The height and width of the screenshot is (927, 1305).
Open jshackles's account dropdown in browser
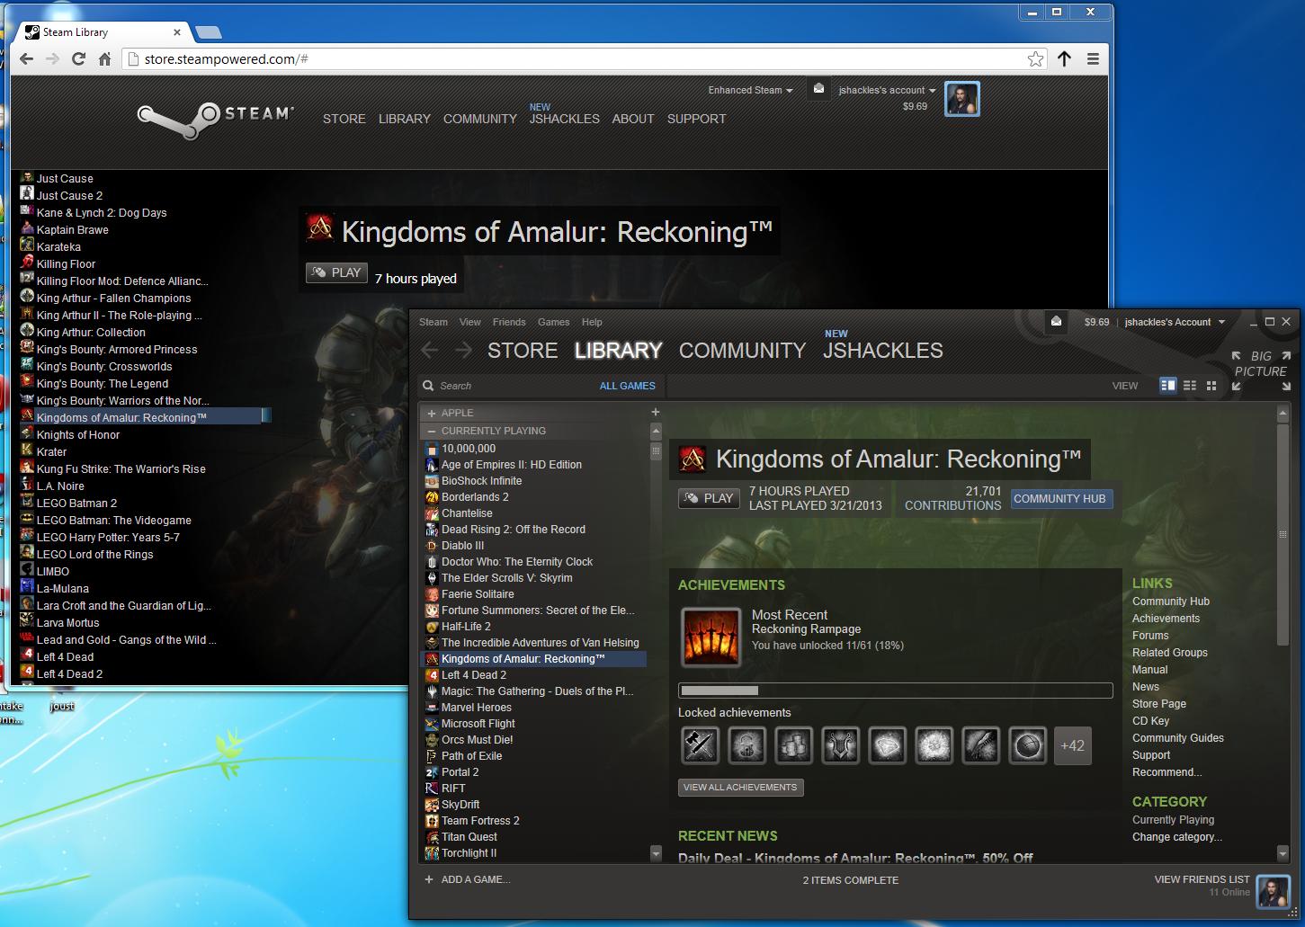click(887, 90)
